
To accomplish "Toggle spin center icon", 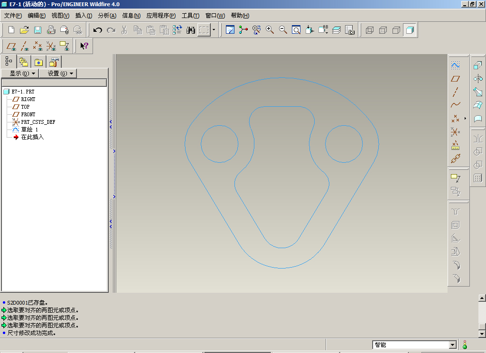I will point(243,30).
